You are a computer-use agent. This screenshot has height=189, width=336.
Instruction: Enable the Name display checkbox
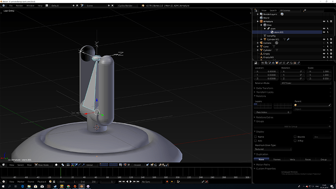pyautogui.click(x=256, y=136)
